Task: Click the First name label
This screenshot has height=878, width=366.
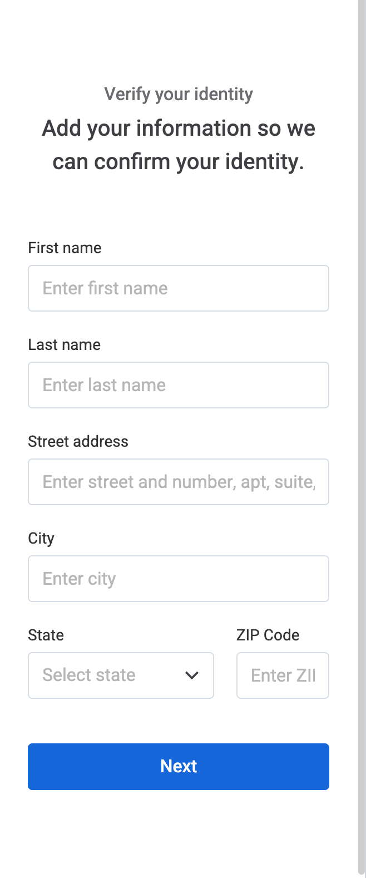Action: tap(65, 248)
